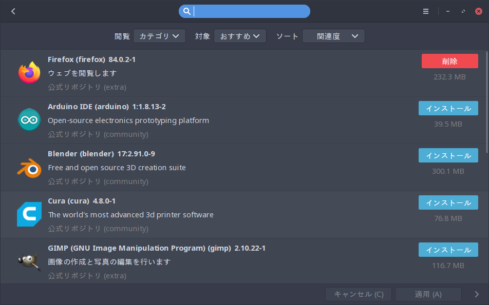Click 'Free and open source 3D creation suite'
489x305 pixels.
117,168
